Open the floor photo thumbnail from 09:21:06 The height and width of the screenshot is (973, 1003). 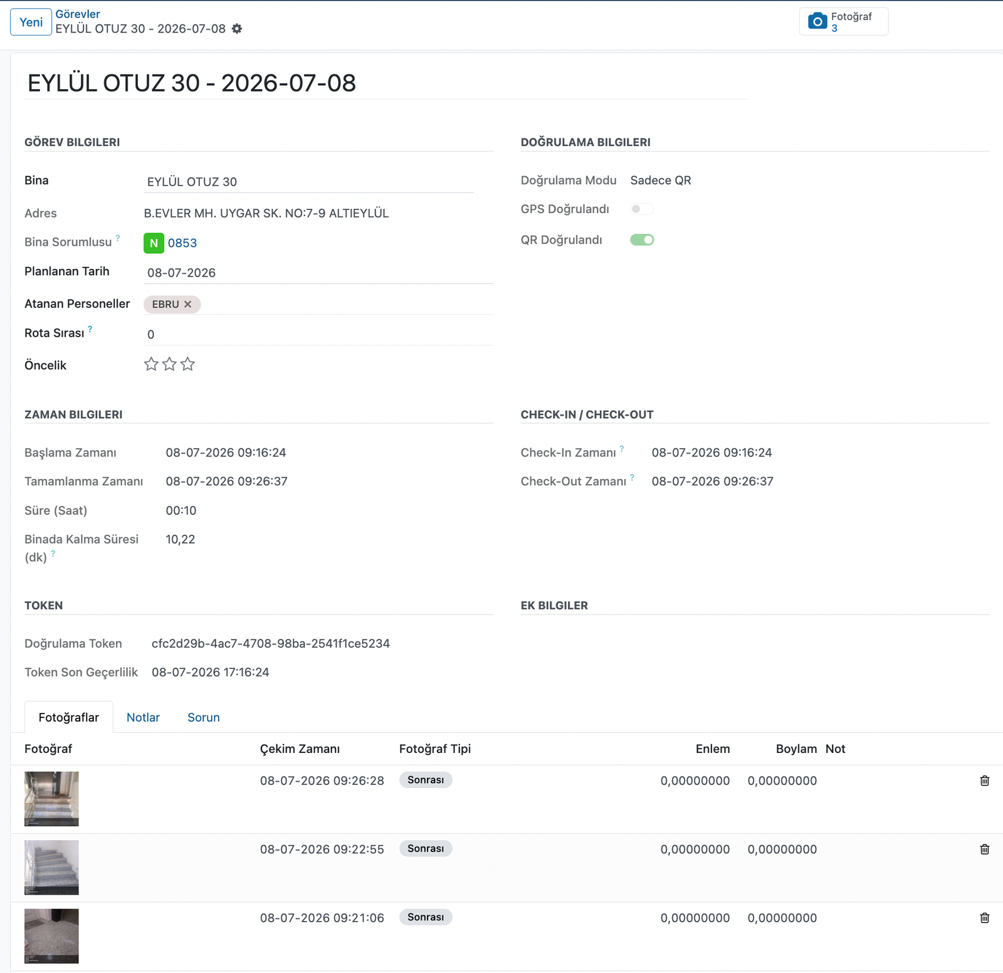coord(51,936)
